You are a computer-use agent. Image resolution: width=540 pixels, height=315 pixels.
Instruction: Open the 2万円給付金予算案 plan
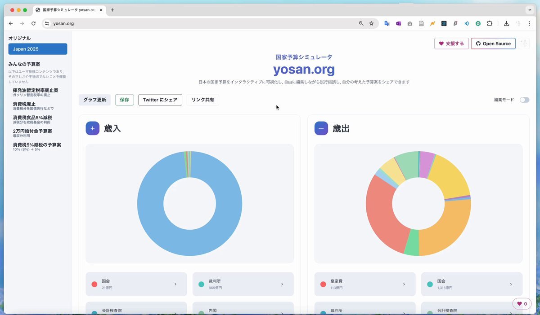point(32,133)
